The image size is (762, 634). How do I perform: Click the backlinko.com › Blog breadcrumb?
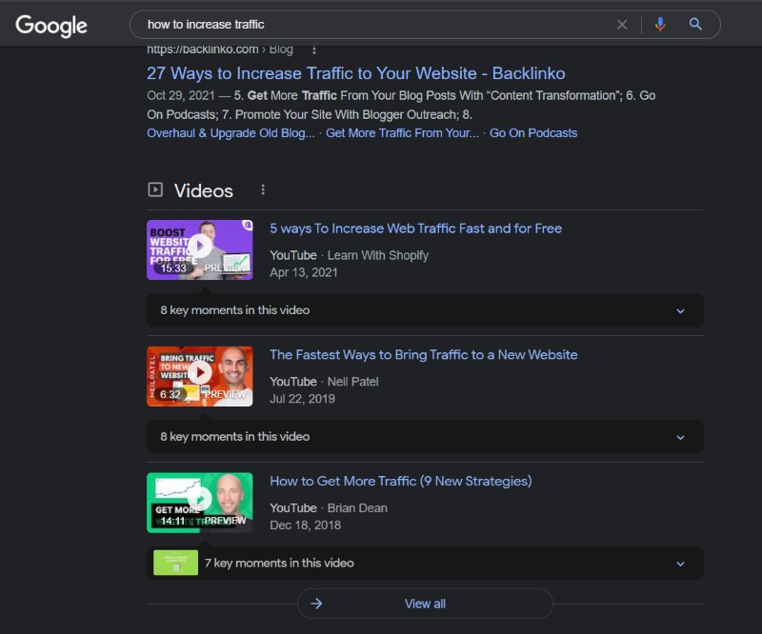click(220, 50)
